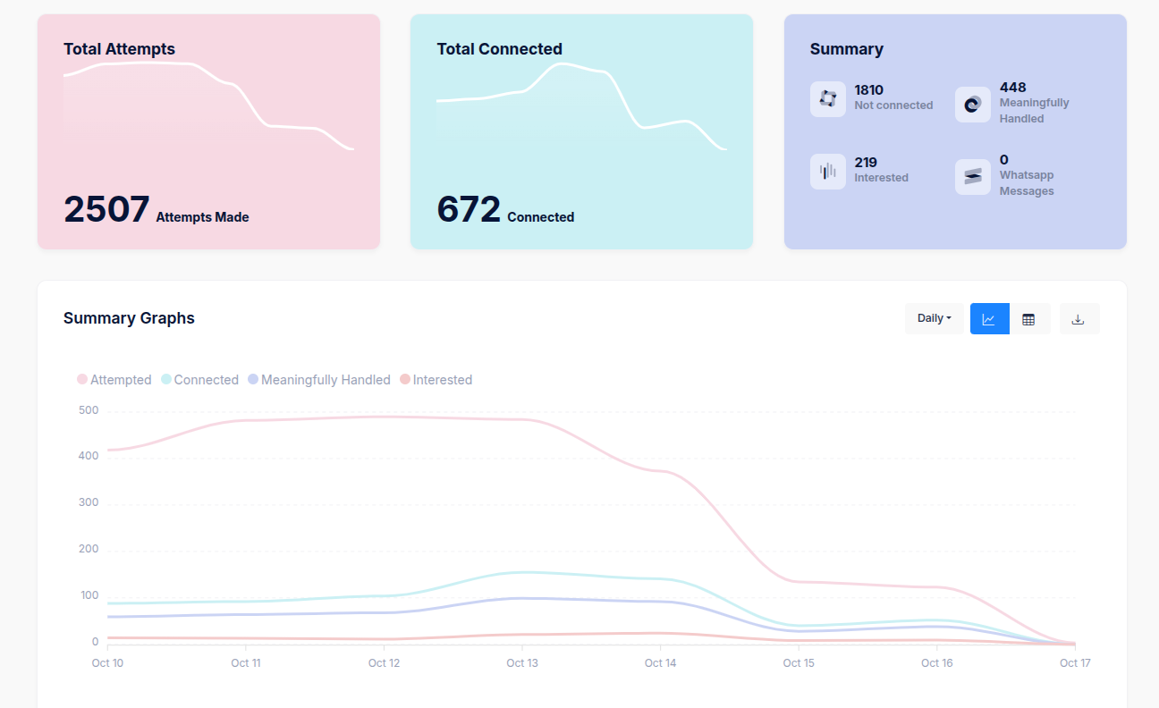
Task: Open the Daily interval dropdown
Action: pyautogui.click(x=934, y=318)
